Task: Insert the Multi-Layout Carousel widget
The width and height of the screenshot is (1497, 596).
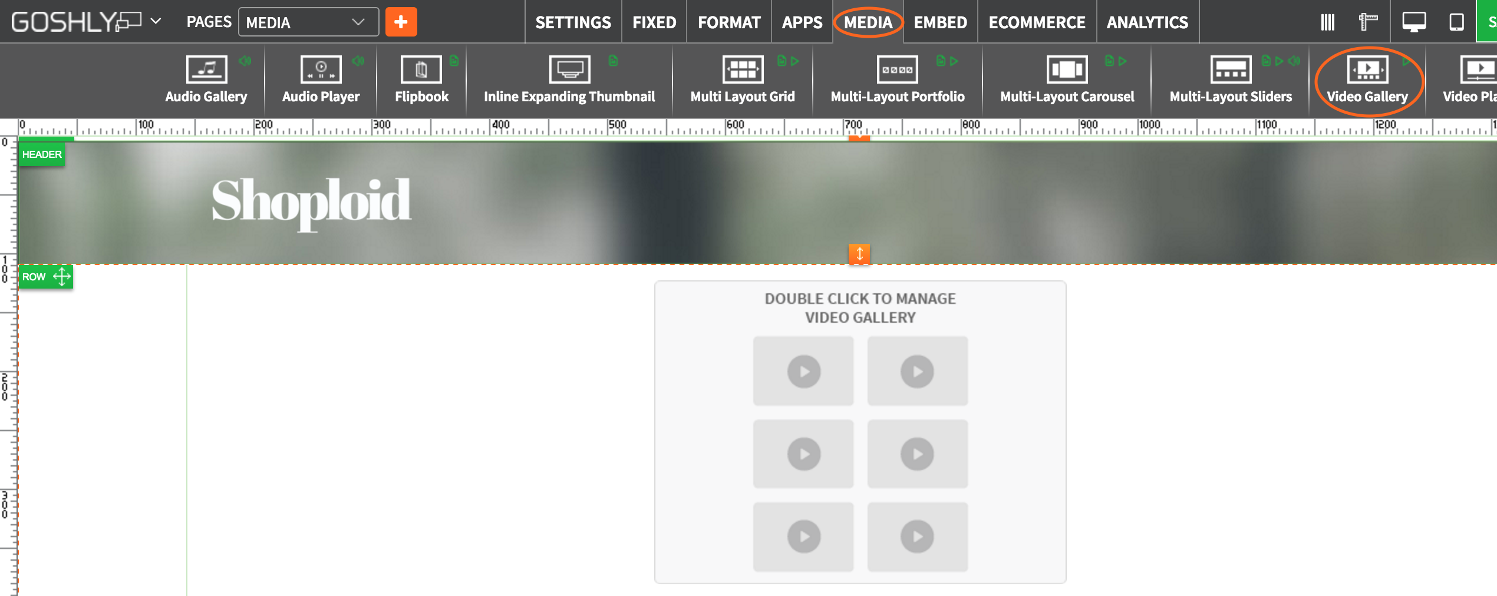Action: [x=1067, y=80]
